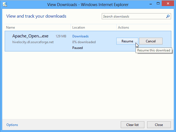Click the Location column header
The height and width of the screenshot is (132, 176).
pos(79,28)
